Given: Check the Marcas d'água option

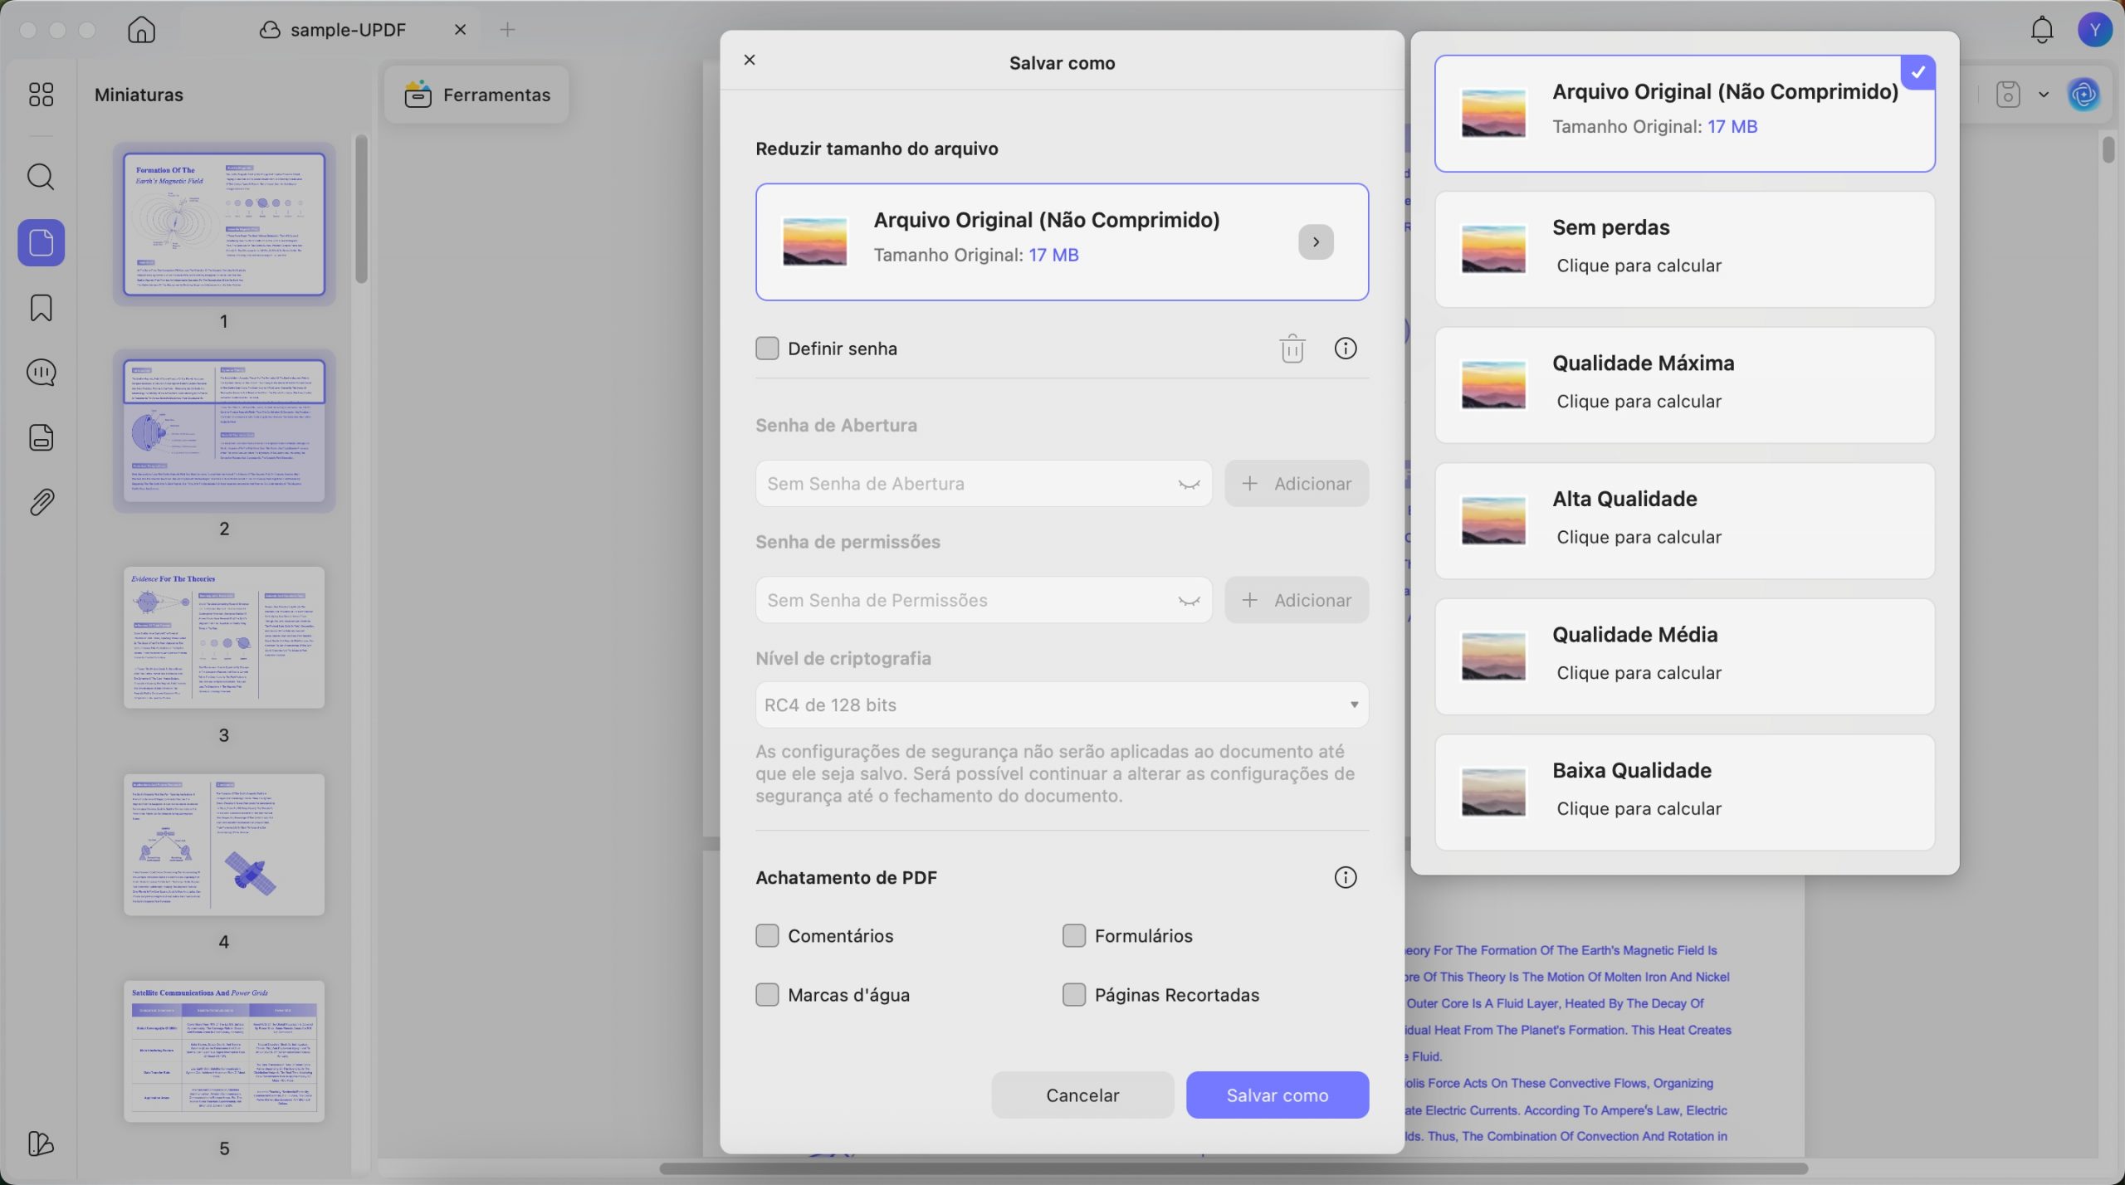Looking at the screenshot, I should pyautogui.click(x=767, y=995).
